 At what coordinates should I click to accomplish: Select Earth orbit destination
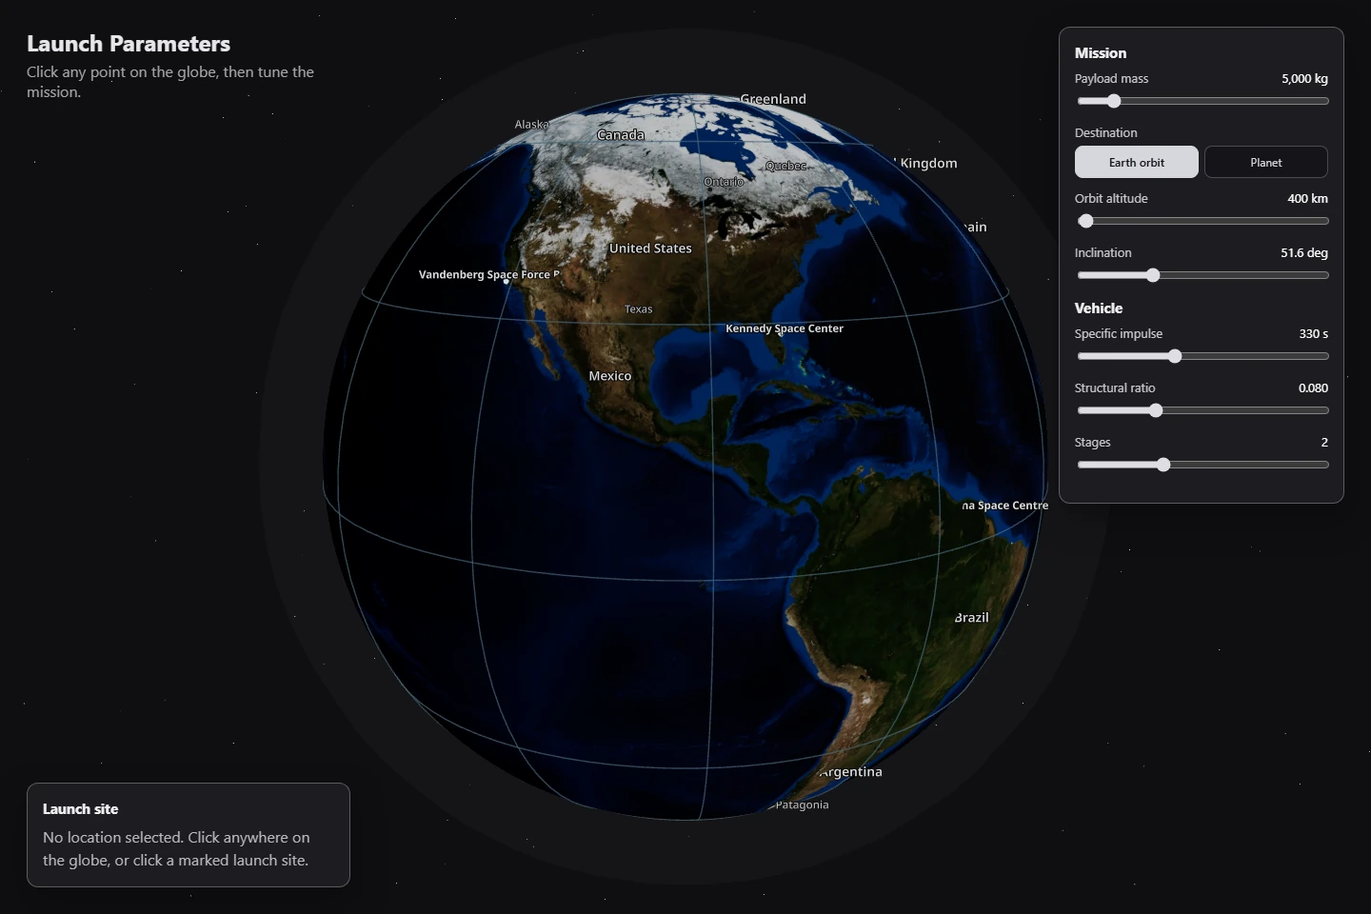tap(1136, 162)
